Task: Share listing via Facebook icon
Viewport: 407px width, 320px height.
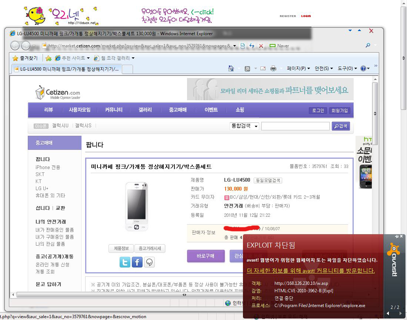Action: [x=137, y=262]
